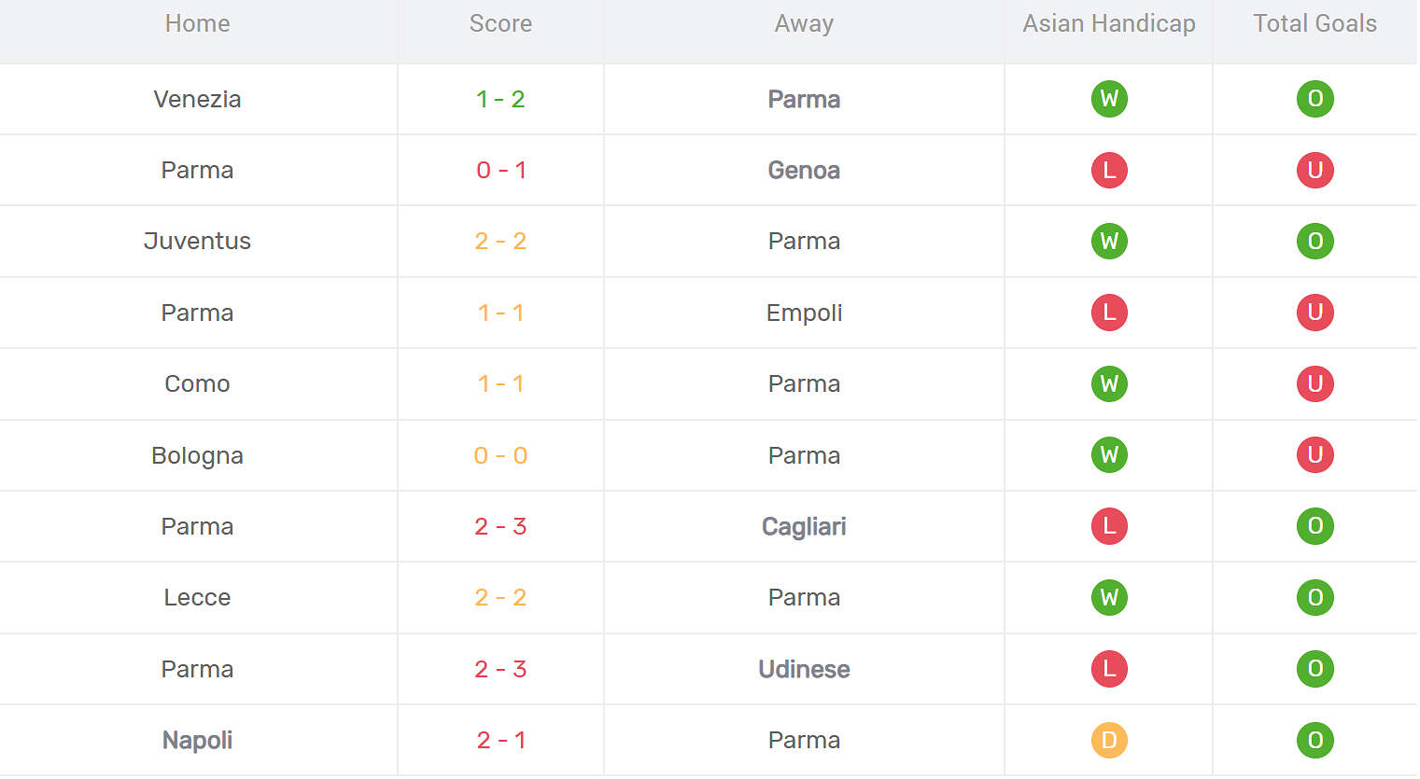Click the Genoa away team name
The width and height of the screenshot is (1420, 779).
(804, 170)
